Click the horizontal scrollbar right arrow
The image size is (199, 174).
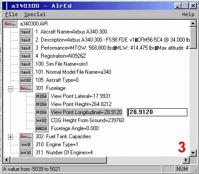point(186,160)
